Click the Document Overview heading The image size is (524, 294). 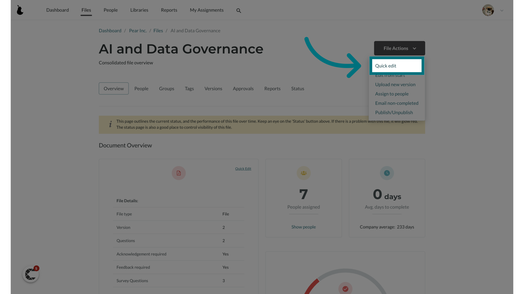coord(125,145)
